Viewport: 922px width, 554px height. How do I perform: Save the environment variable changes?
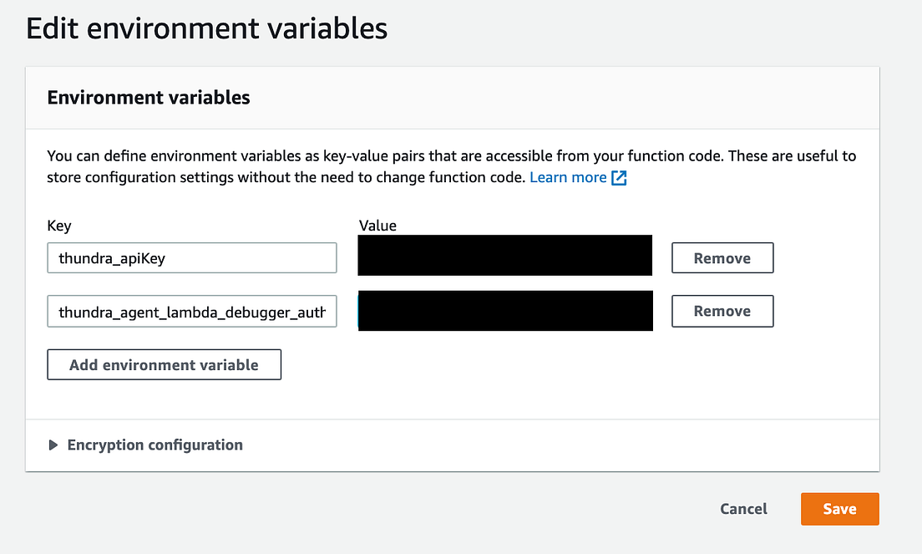[x=839, y=509]
